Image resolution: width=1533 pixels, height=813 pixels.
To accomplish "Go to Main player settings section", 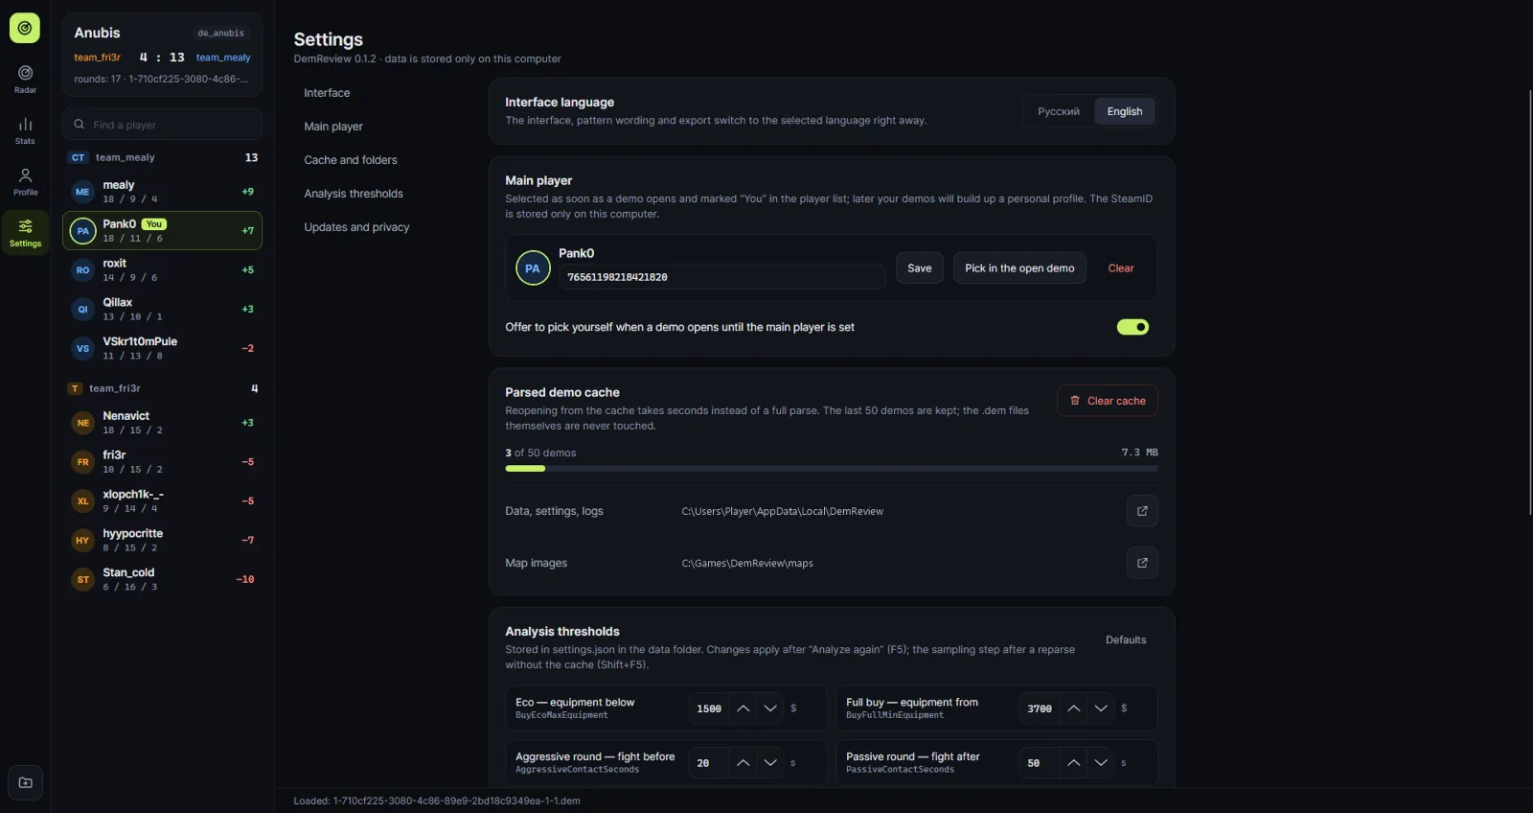I will pos(333,127).
